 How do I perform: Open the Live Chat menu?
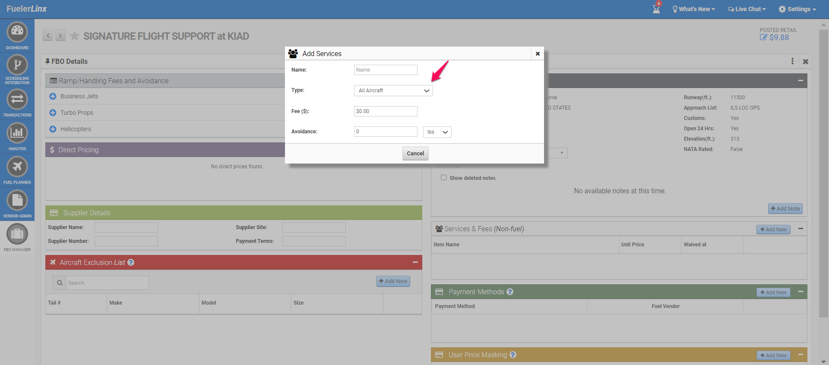click(x=747, y=9)
